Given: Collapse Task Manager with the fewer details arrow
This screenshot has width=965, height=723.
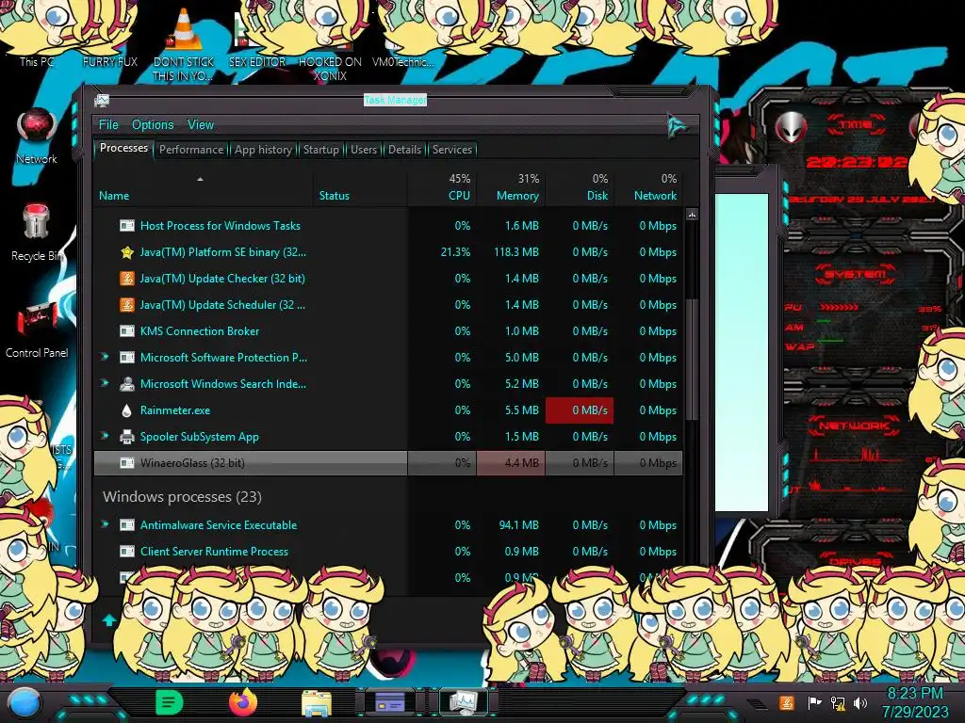Looking at the screenshot, I should 109,619.
